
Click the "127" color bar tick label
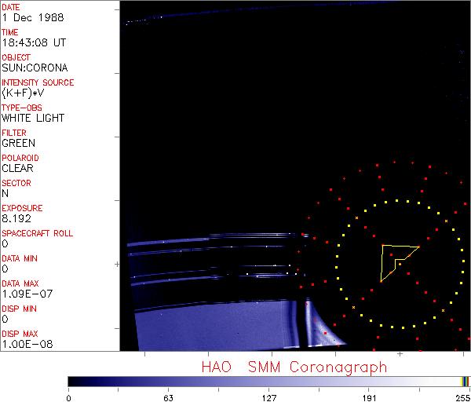coord(268,397)
